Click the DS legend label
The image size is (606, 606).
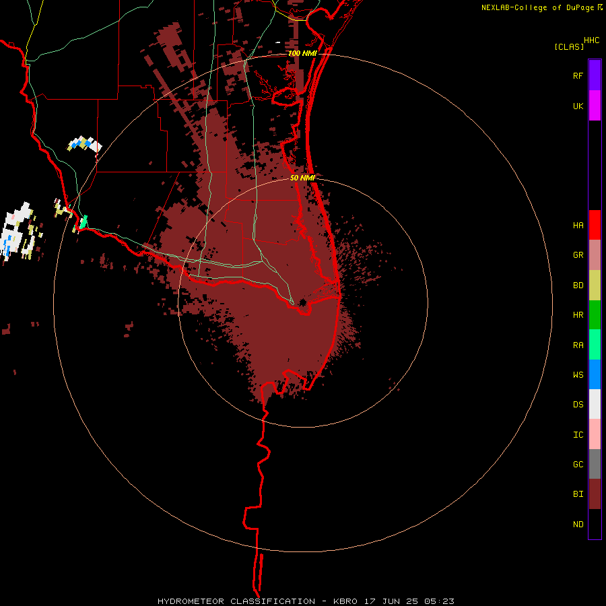point(578,404)
